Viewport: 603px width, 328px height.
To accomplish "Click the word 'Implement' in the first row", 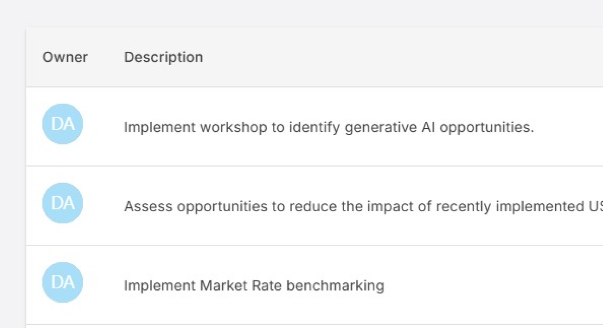I will tap(159, 128).
